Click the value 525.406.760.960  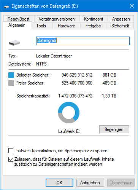click(77, 83)
